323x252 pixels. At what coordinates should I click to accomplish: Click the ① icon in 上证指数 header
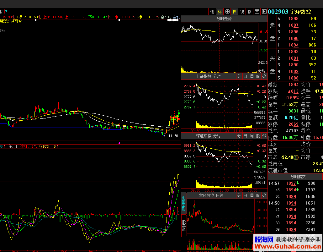(264, 77)
